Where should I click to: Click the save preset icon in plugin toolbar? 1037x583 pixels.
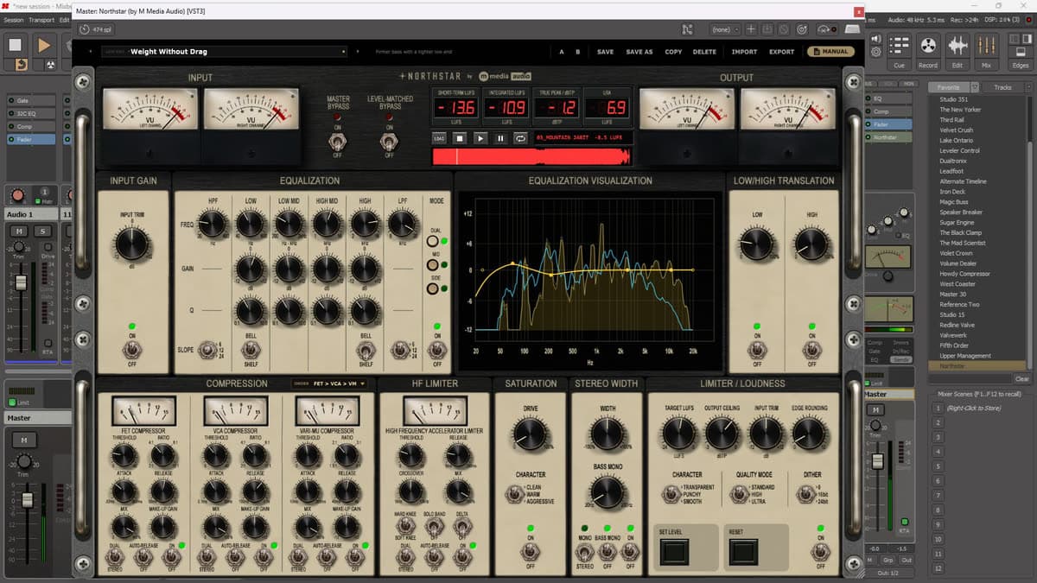[769, 29]
